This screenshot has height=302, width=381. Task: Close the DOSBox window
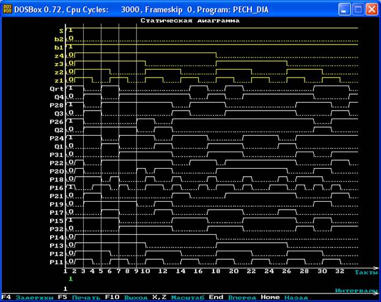point(372,9)
